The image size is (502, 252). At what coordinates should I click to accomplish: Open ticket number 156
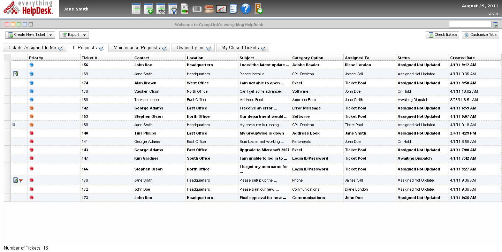(x=85, y=65)
